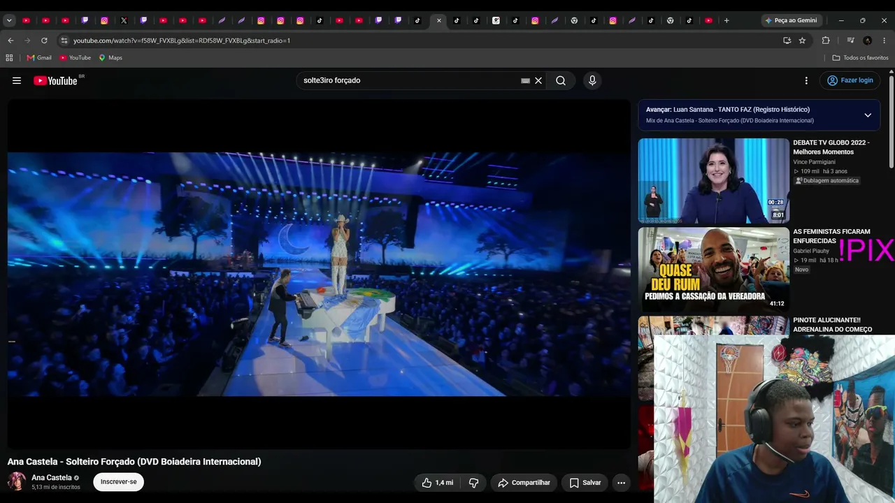Start voice search with the microphone
The width and height of the screenshot is (895, 503).
click(x=592, y=80)
